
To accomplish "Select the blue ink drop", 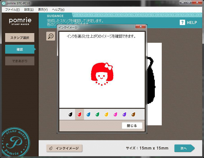I will pyautogui.click(x=88, y=114).
